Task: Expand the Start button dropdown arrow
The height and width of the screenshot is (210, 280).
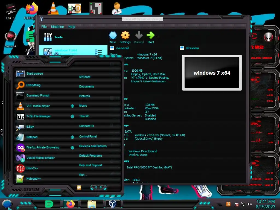Action: pyautogui.click(x=158, y=37)
